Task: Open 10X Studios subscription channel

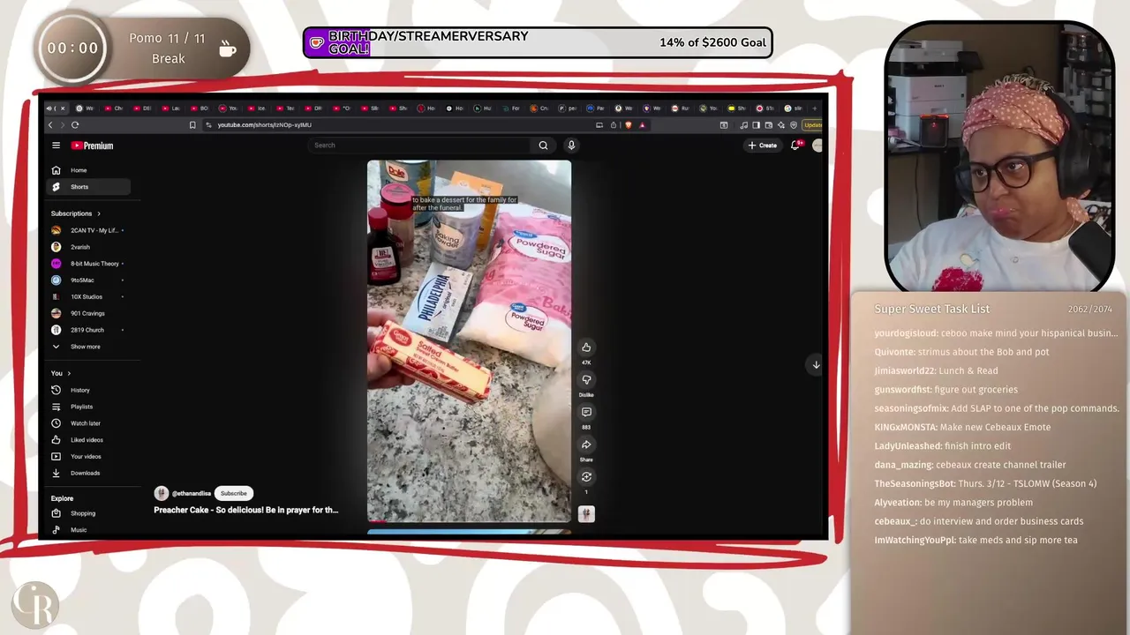Action: tap(89, 296)
